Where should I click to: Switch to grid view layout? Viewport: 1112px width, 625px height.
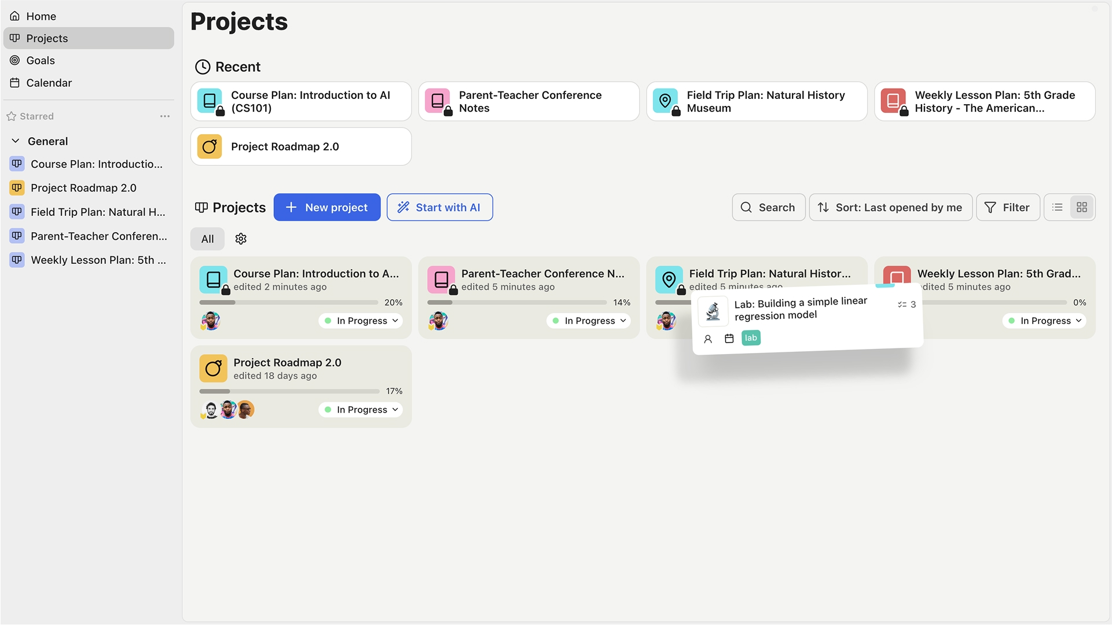1081,207
